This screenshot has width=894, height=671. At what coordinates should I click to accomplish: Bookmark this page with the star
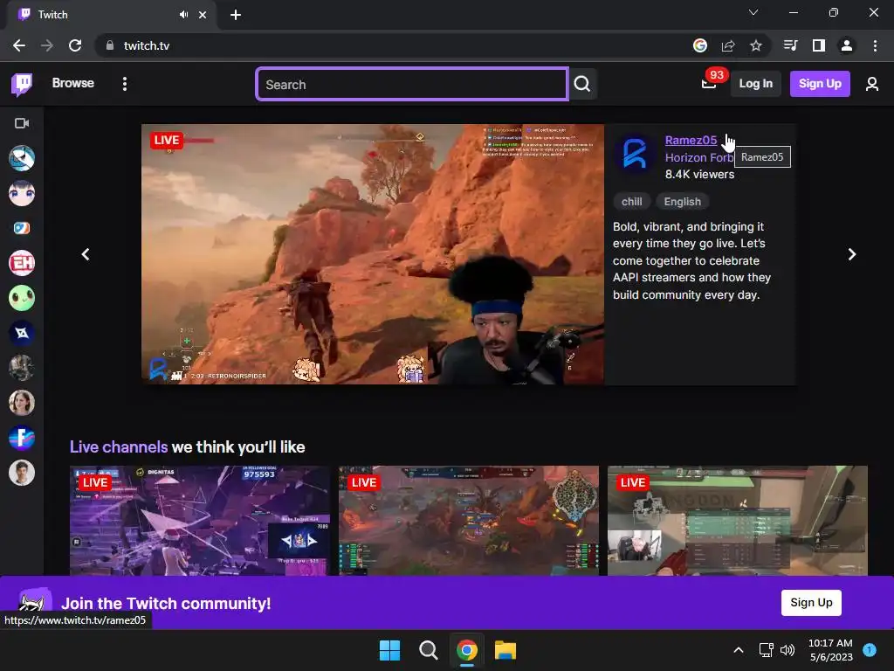(x=756, y=45)
